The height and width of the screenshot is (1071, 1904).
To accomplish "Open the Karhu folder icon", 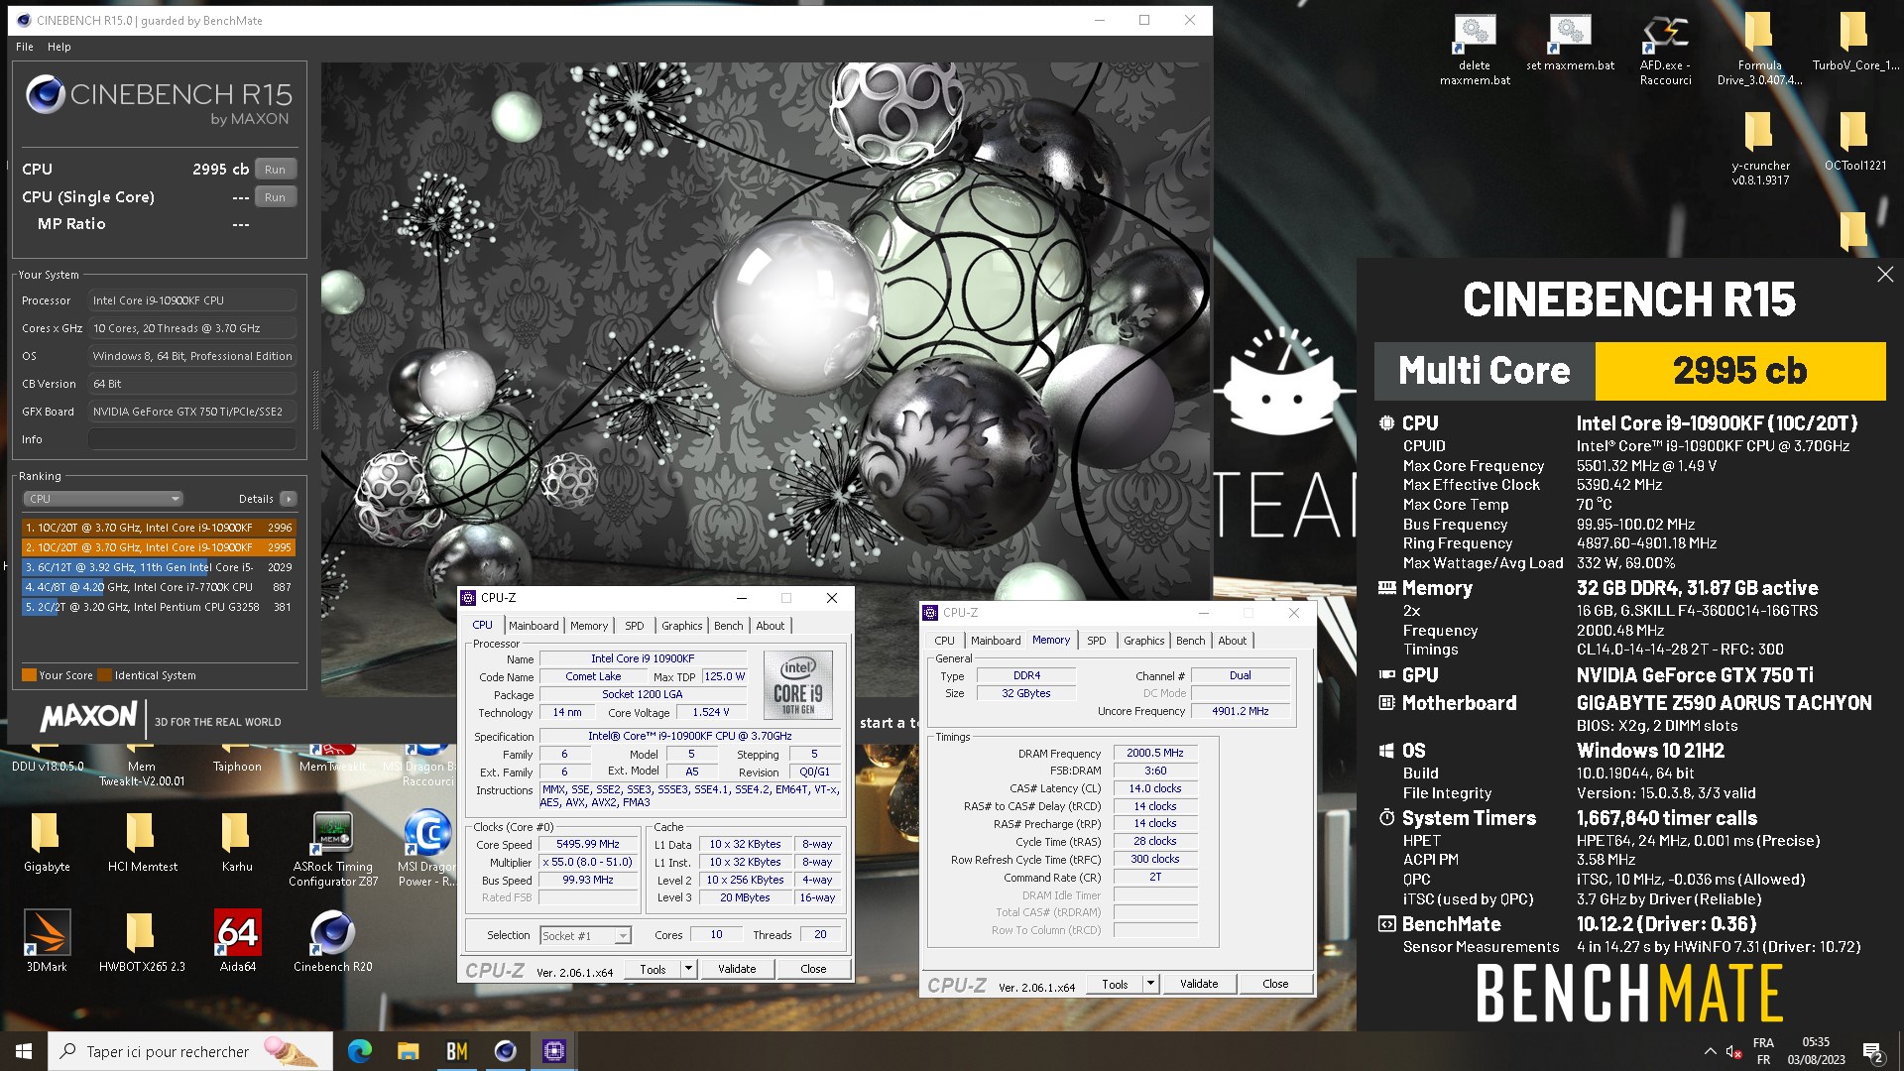I will 237,843.
